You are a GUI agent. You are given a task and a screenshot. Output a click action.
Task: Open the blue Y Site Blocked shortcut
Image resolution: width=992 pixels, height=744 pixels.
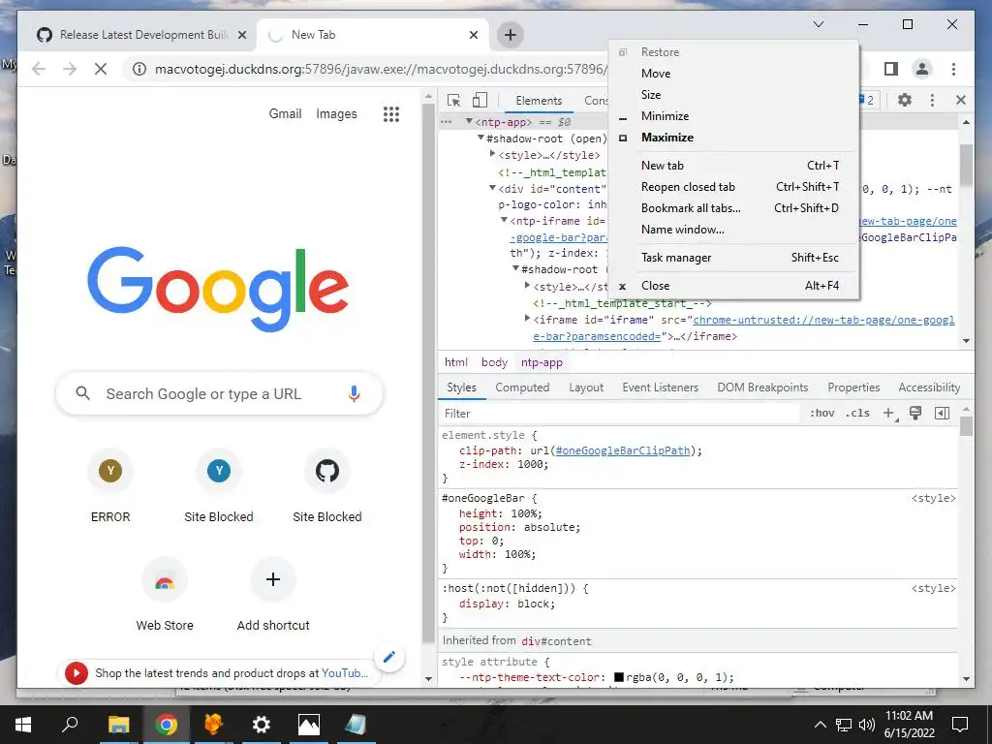click(218, 488)
